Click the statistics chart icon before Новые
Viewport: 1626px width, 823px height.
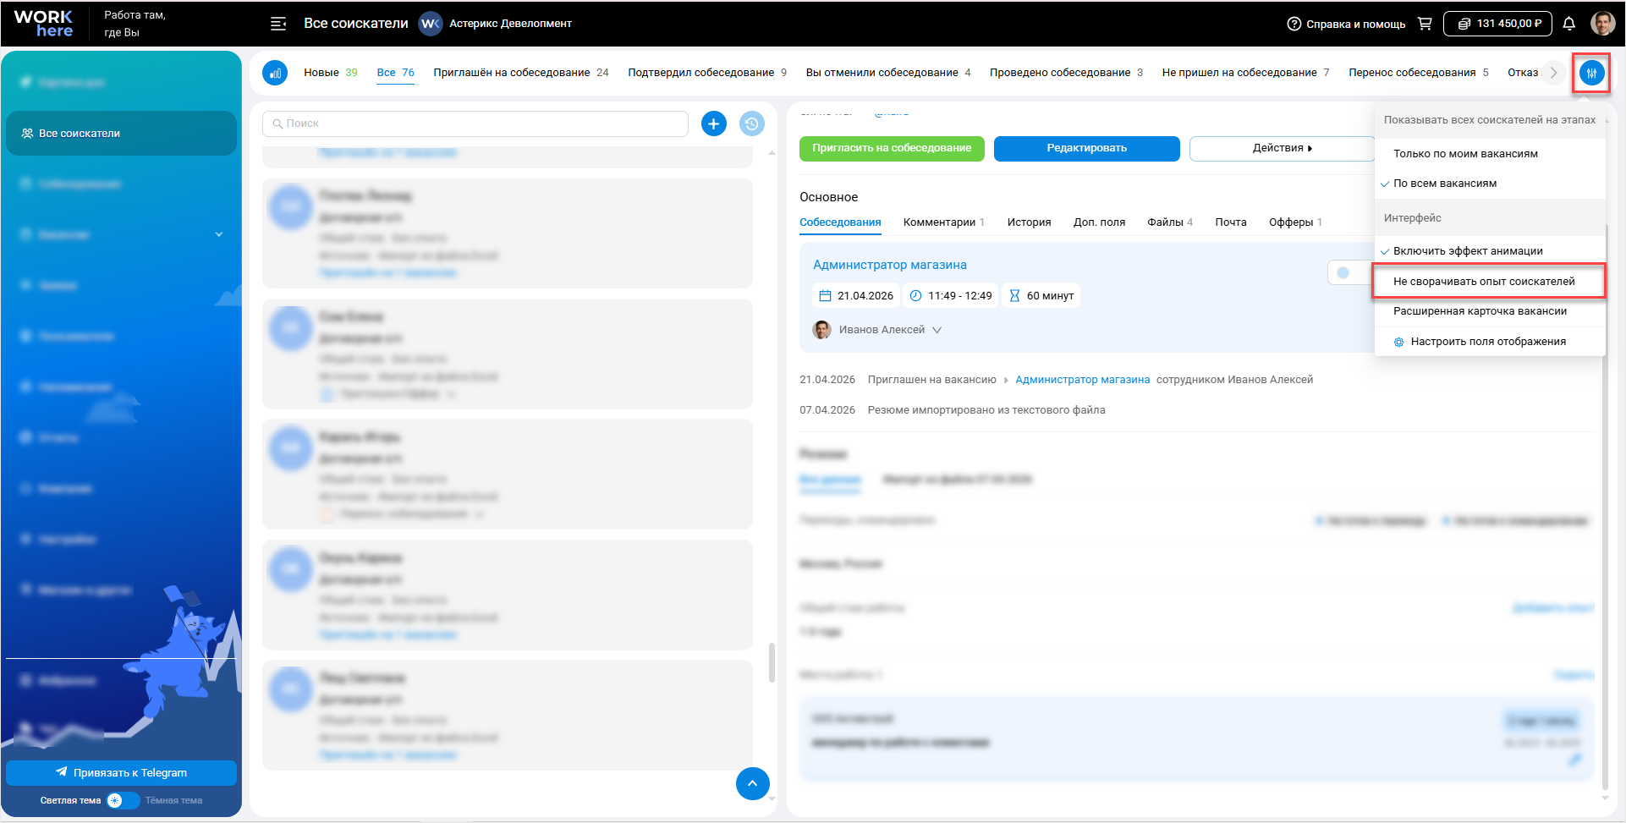(275, 73)
